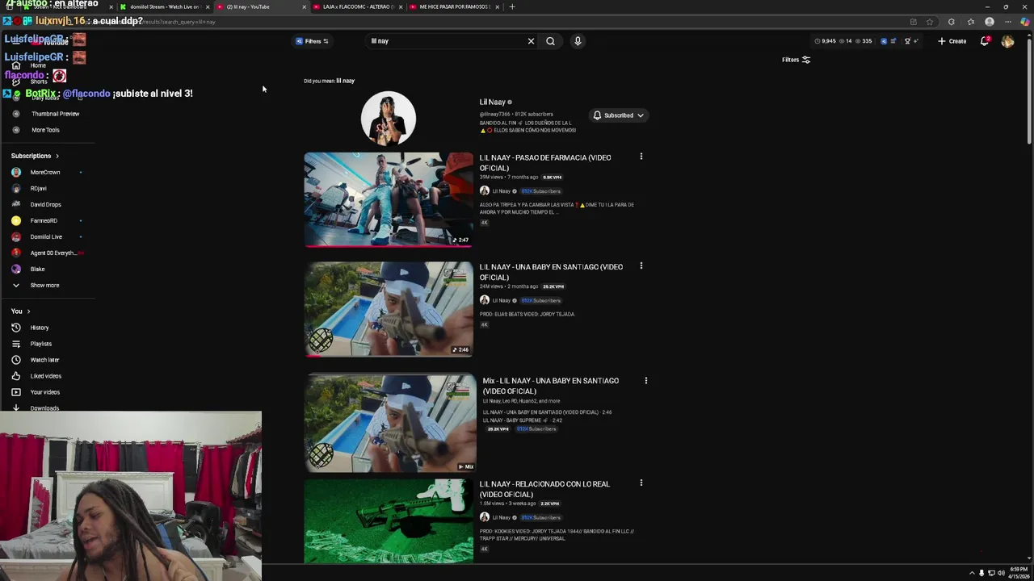Open options menu for UNA BABY EN SANTIAGO video
This screenshot has width=1034, height=581.
tap(641, 265)
